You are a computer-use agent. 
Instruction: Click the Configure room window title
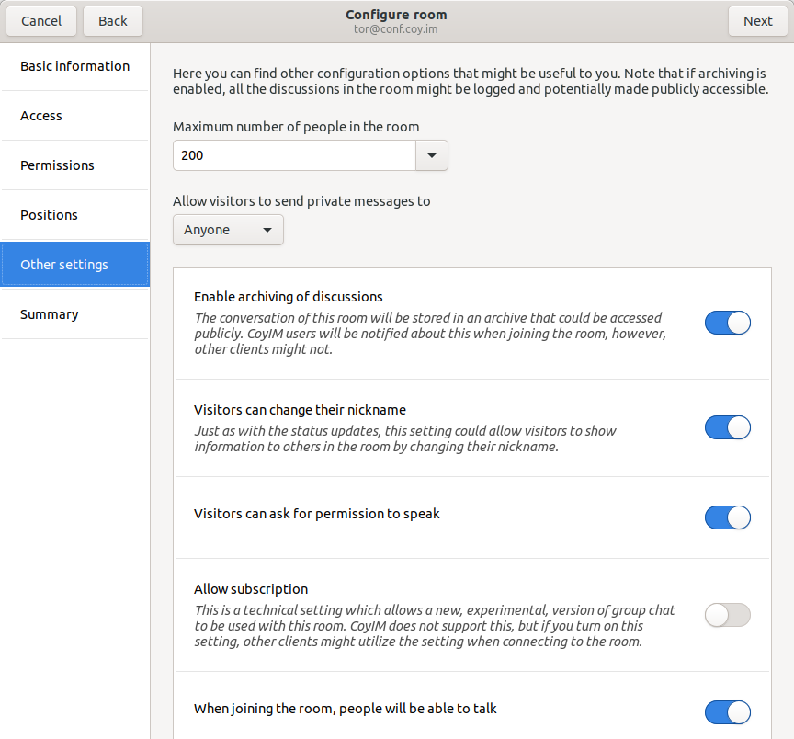396,15
